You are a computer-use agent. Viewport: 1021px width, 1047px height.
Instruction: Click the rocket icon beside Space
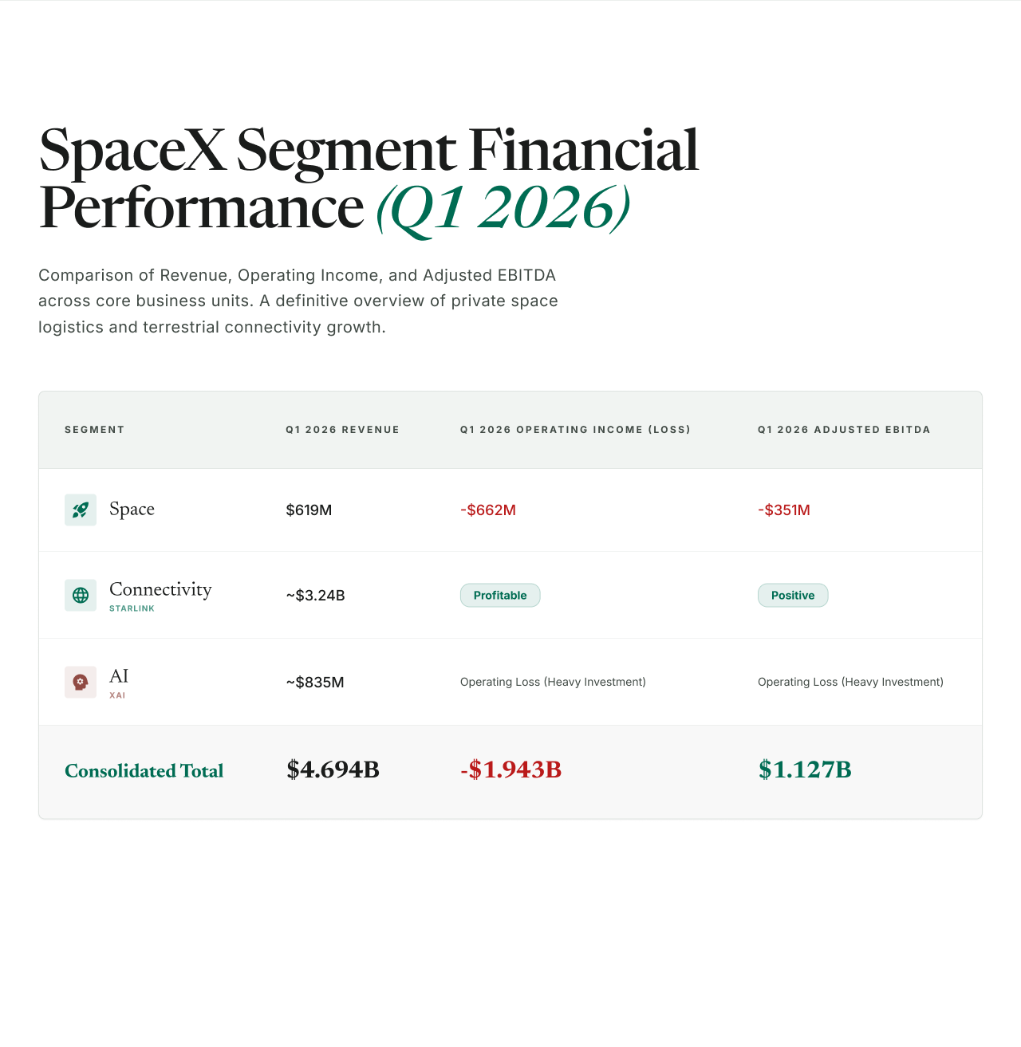tap(81, 510)
